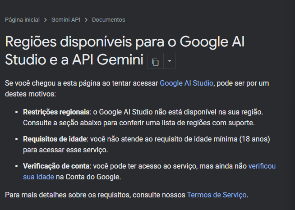This screenshot has height=210, width=295.
Task: Go to Página inicial breadcrumb
Action: (x=22, y=20)
